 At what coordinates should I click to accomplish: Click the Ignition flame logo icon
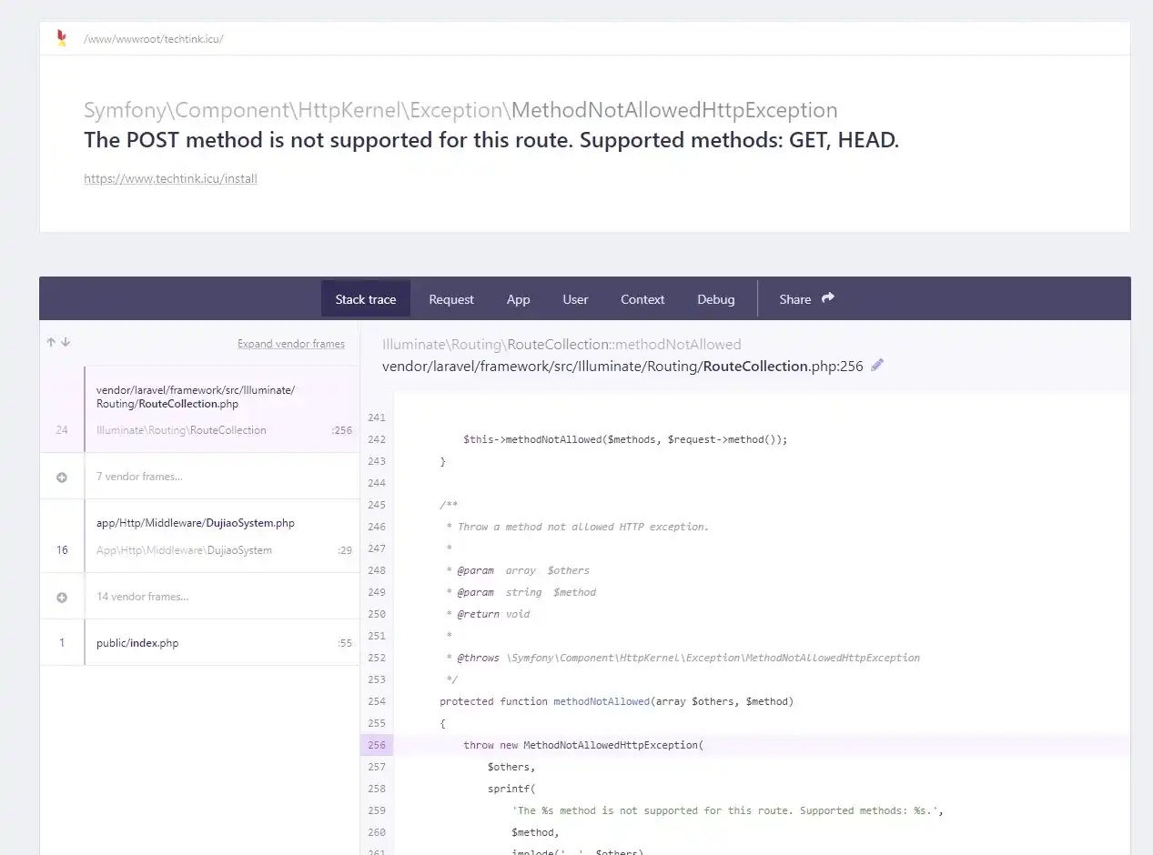click(62, 38)
